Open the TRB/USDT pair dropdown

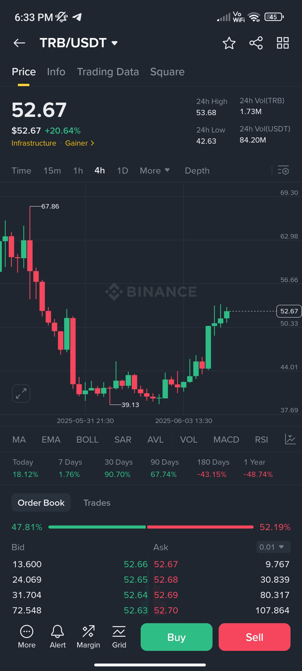click(x=79, y=43)
